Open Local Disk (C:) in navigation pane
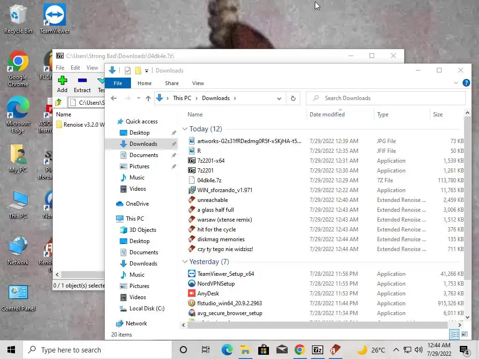Image resolution: width=479 pixels, height=359 pixels. [146, 309]
